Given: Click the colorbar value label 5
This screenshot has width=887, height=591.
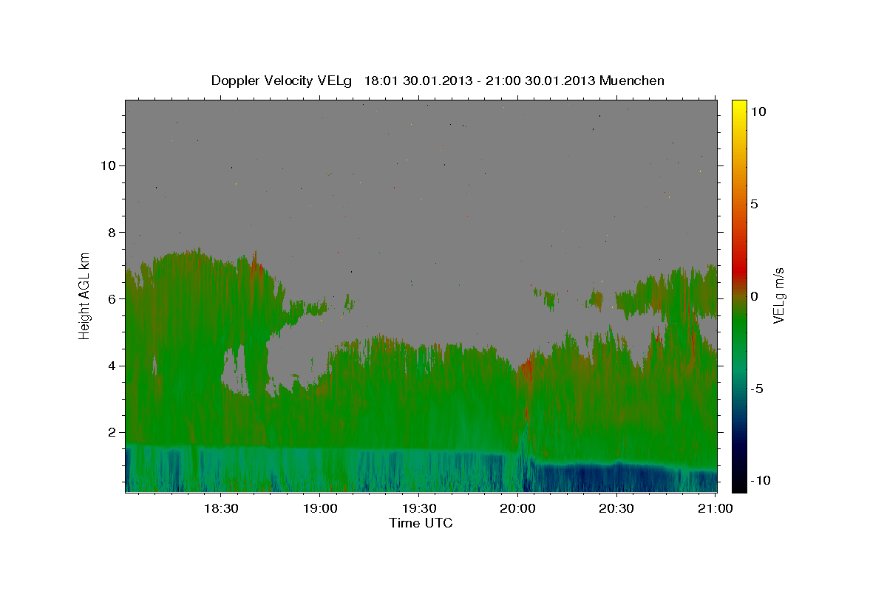Looking at the screenshot, I should click(x=754, y=204).
